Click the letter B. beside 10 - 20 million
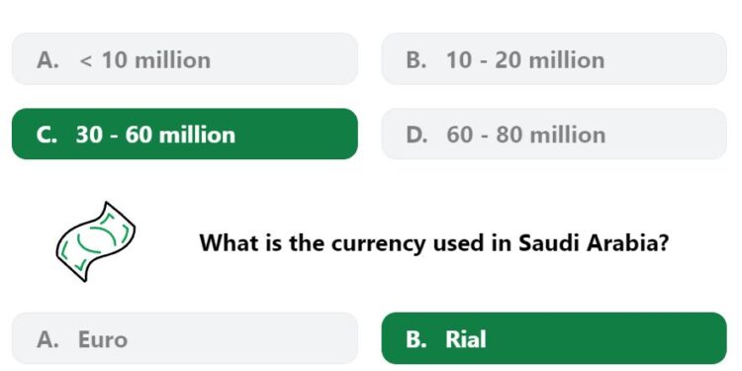742x371 pixels. [417, 60]
